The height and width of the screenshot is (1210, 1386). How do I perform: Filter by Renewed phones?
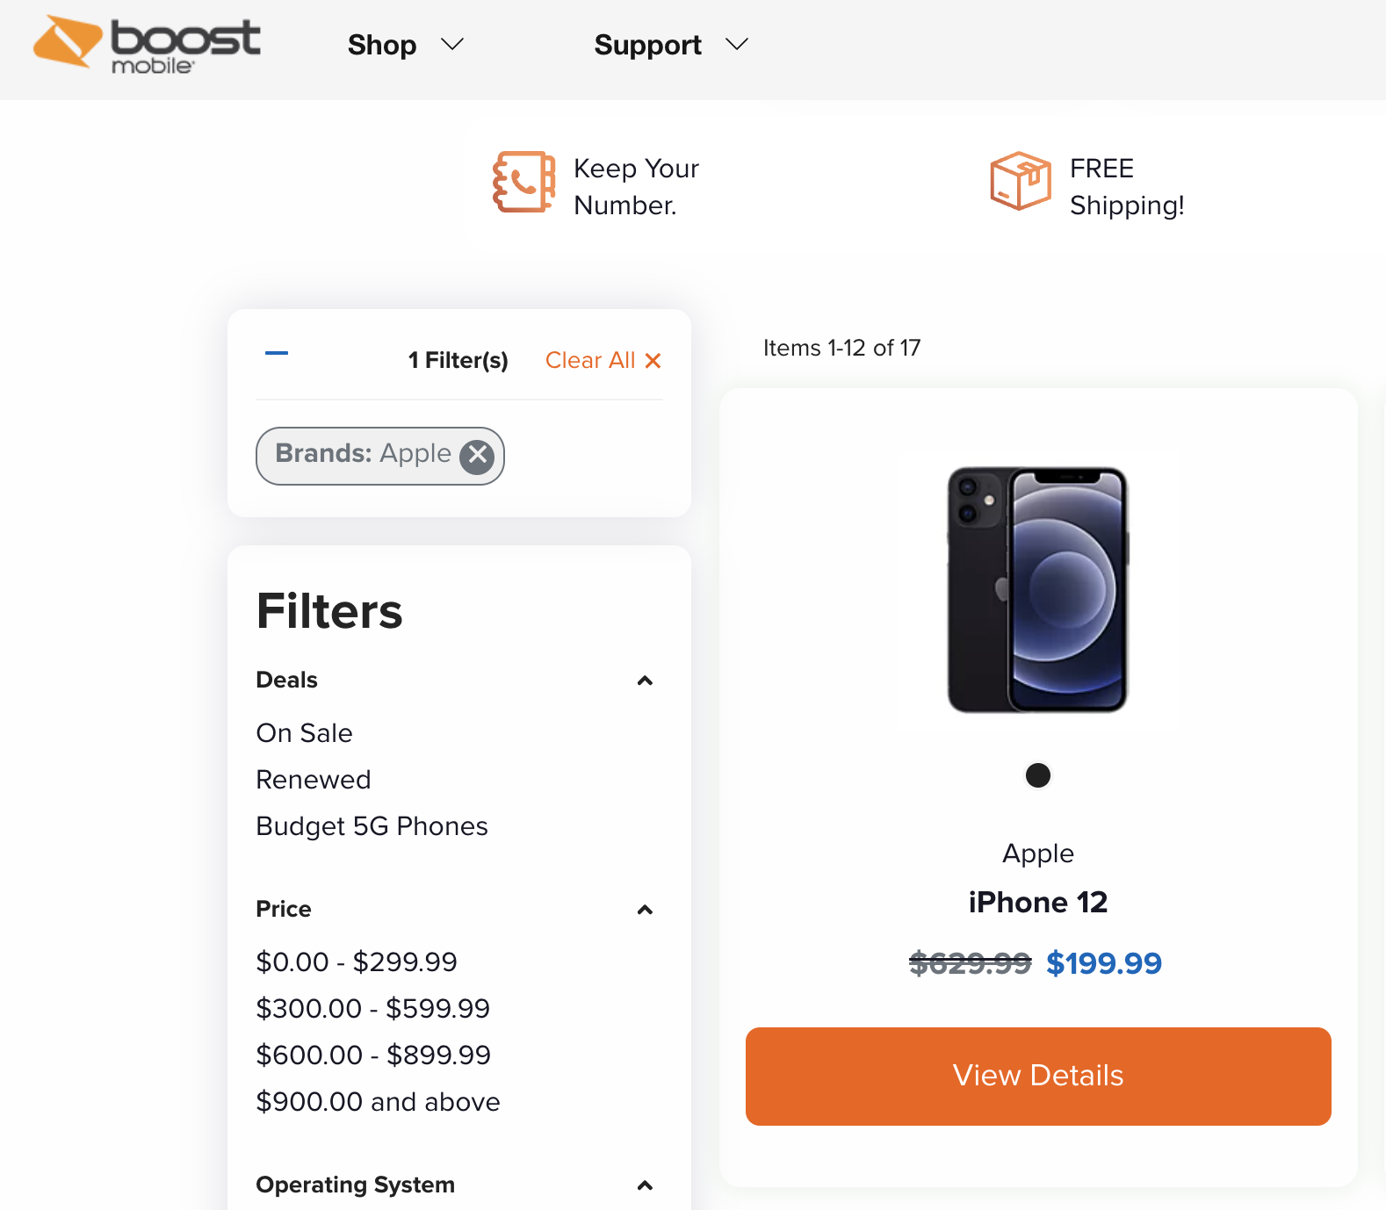[314, 780]
